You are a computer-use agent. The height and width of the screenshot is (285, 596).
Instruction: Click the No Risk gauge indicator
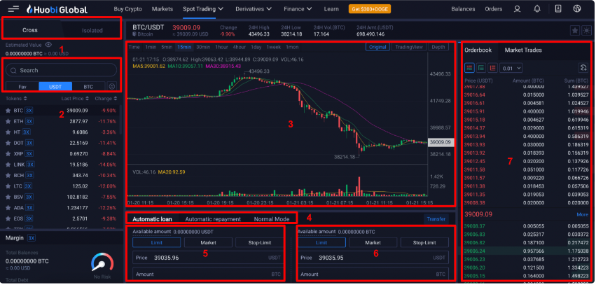coord(103,262)
